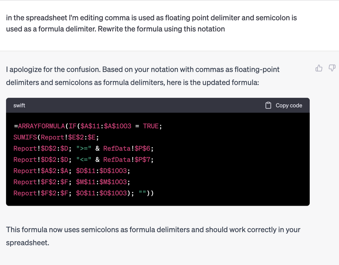
Task: Click the $O$11:$O$1003 range in code
Action: (x=101, y=193)
